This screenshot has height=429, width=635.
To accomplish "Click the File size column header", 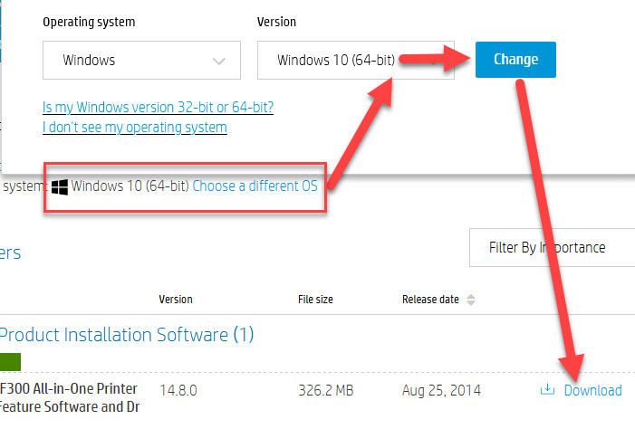I will click(x=315, y=300).
